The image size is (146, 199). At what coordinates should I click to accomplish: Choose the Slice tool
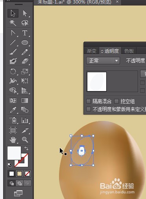[25, 130]
